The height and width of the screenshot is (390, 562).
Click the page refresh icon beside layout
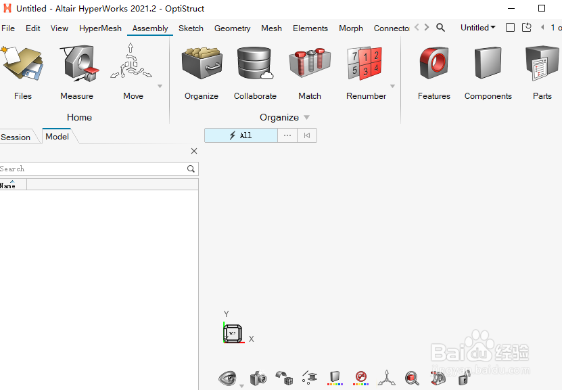pyautogui.click(x=527, y=28)
